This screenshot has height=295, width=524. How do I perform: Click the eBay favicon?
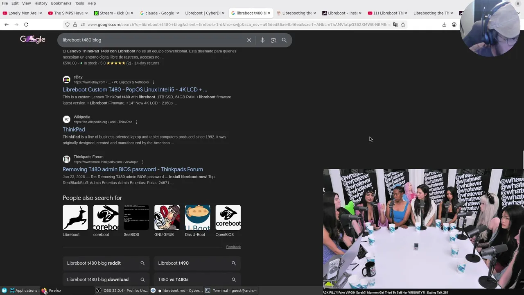coord(66,79)
